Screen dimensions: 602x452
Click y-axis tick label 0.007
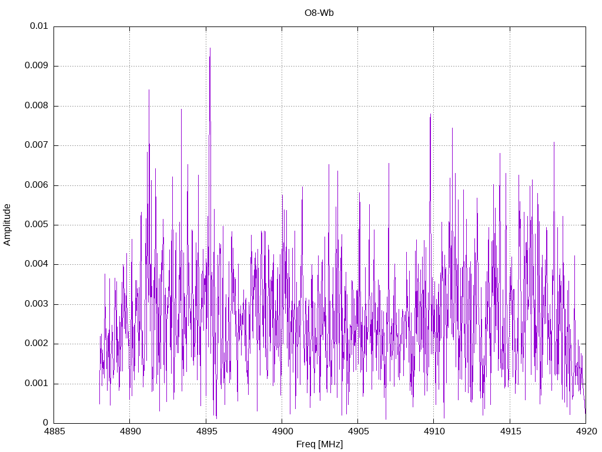[36, 145]
